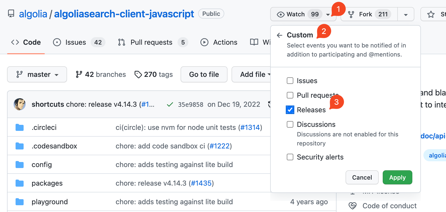
Task: Click the .circleci folder icon
Action: coord(20,127)
